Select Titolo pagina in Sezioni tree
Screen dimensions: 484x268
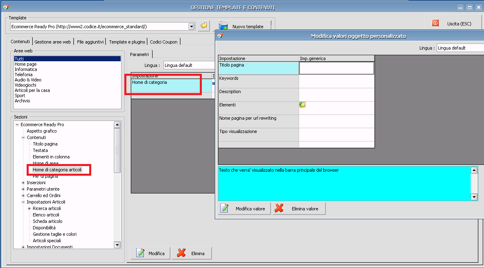coord(45,144)
